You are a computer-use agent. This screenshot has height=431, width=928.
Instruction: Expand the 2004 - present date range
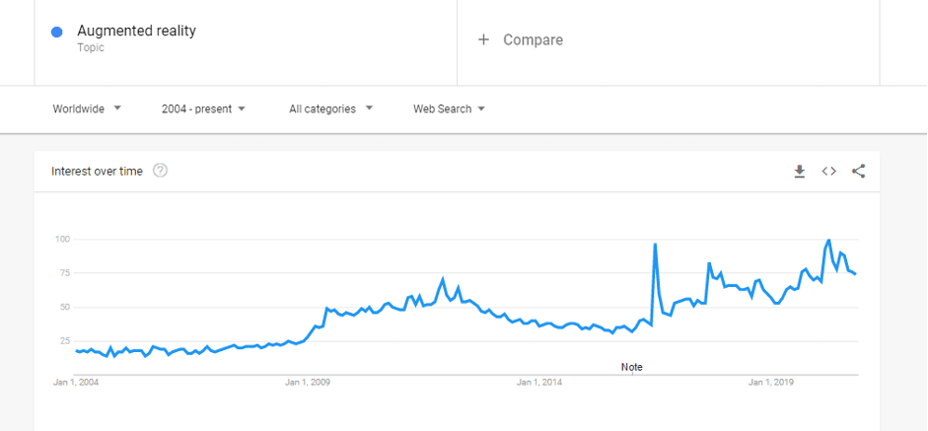[x=203, y=108]
